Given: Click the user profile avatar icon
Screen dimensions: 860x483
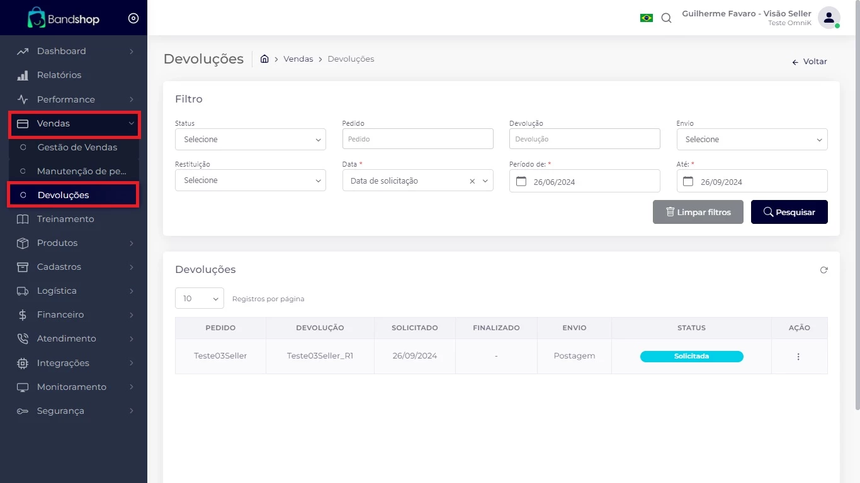Looking at the screenshot, I should coord(829,18).
